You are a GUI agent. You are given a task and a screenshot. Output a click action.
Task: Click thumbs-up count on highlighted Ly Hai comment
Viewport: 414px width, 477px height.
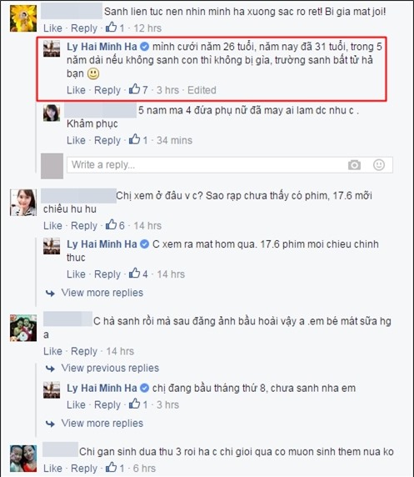coord(145,90)
